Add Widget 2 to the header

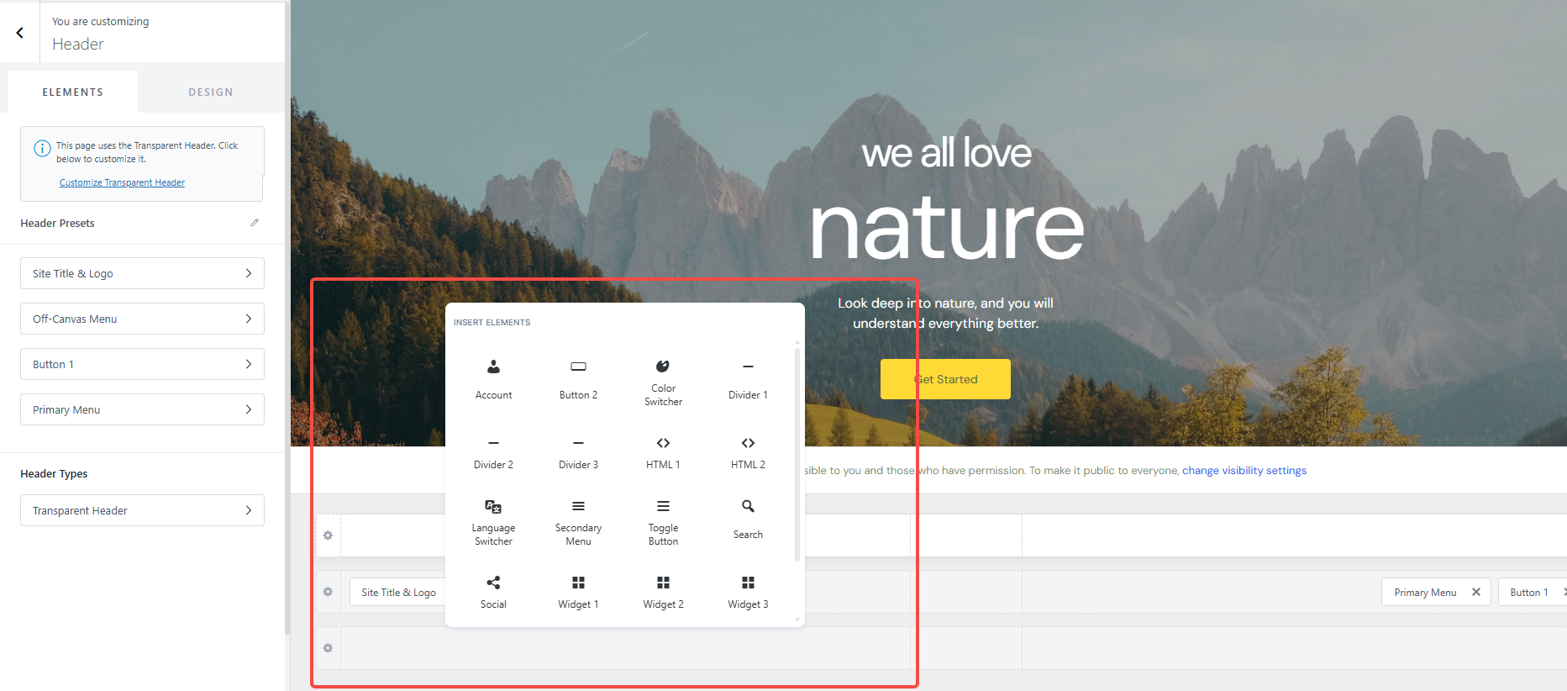663,591
